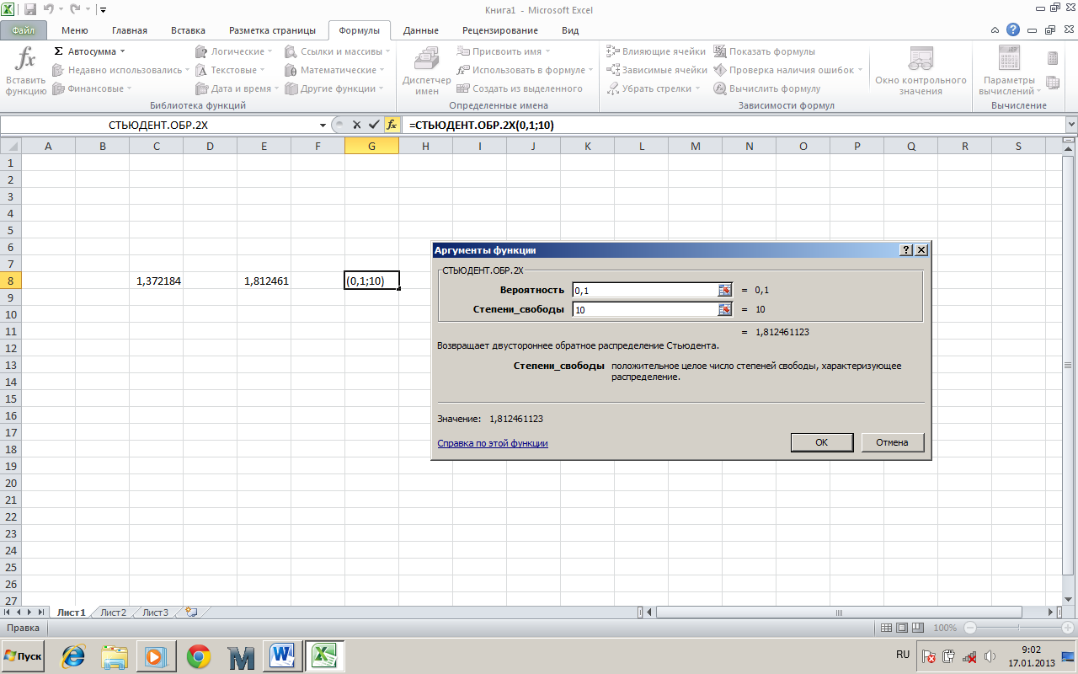Click in the formula bar text
Image resolution: width=1078 pixels, height=674 pixels.
481,125
